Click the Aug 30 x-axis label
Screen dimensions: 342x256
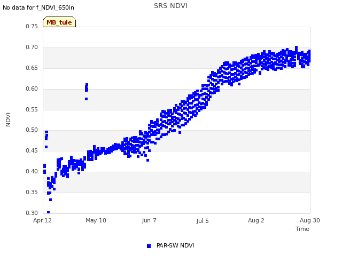tap(310, 220)
